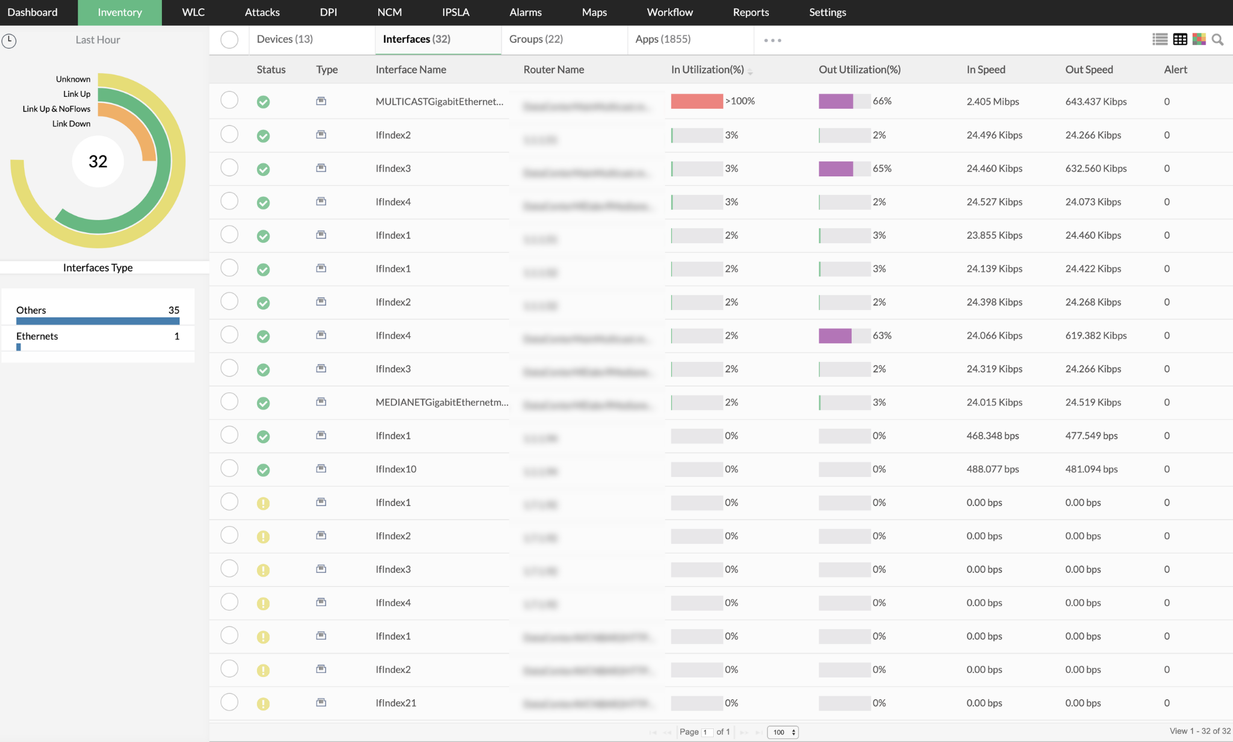Screen dimensions: 1233x742
Task: Click the IfIndex10 interface type icon
Action: 321,469
